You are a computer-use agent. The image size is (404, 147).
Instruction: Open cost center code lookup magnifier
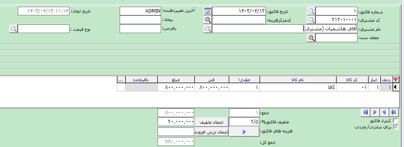[208, 20]
